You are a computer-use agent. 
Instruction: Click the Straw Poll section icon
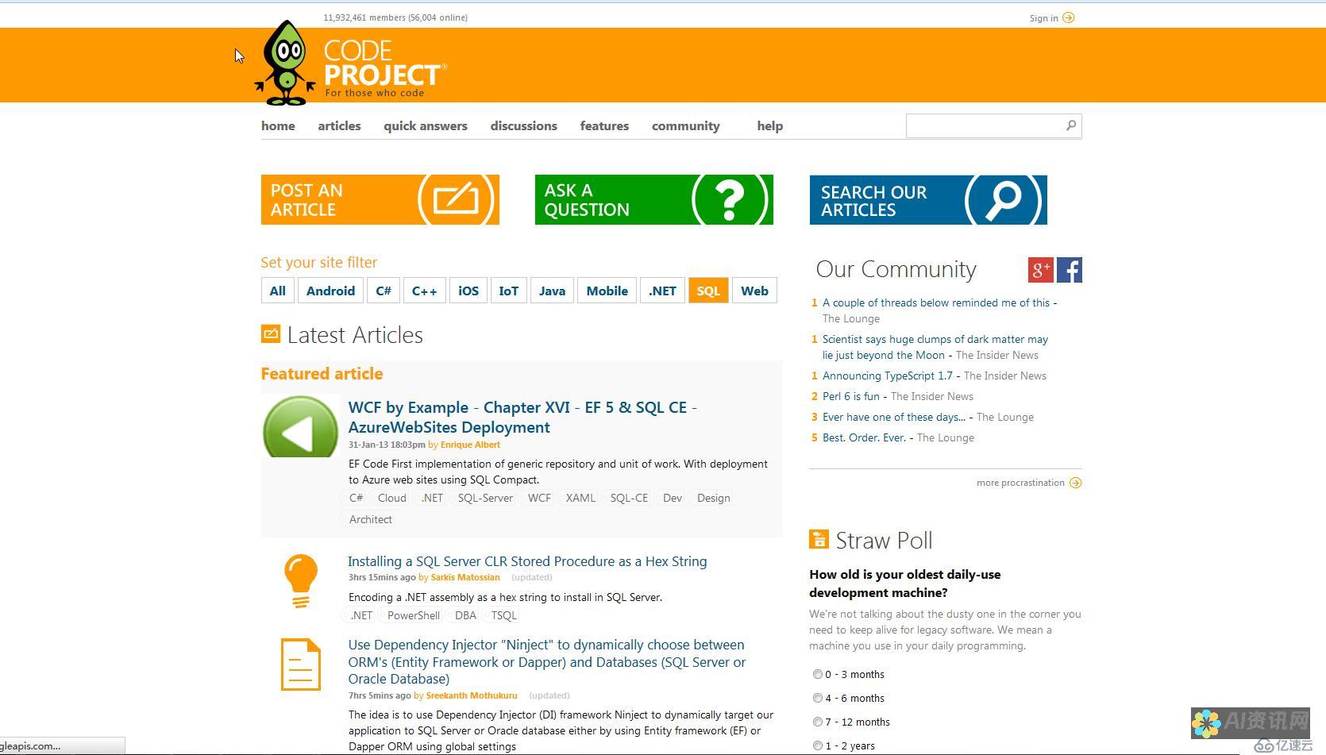tap(819, 539)
